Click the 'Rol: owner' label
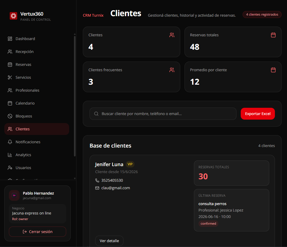Screen dimensions: 287x247 point(20,219)
